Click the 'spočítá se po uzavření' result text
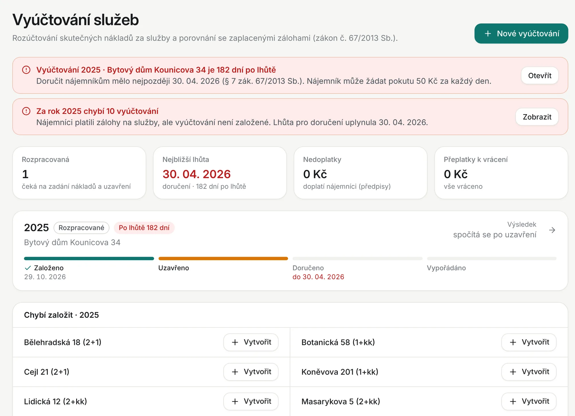 (x=495, y=235)
